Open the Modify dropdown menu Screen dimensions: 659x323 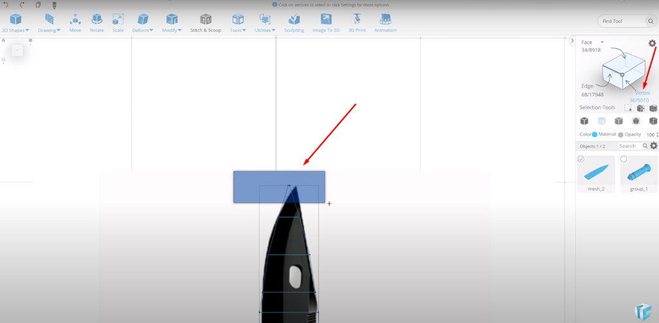point(172,23)
